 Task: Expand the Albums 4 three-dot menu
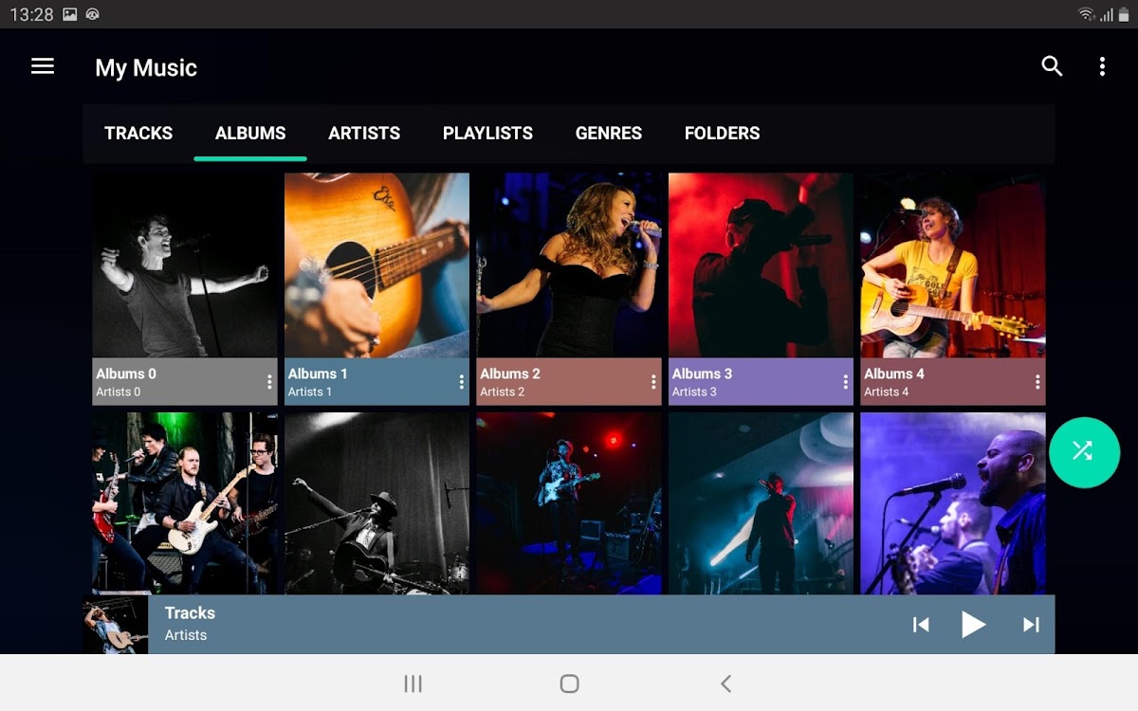coord(1037,382)
